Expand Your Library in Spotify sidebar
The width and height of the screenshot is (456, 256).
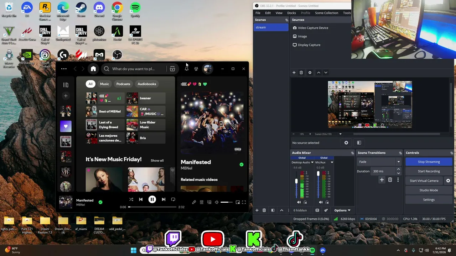coord(66,85)
